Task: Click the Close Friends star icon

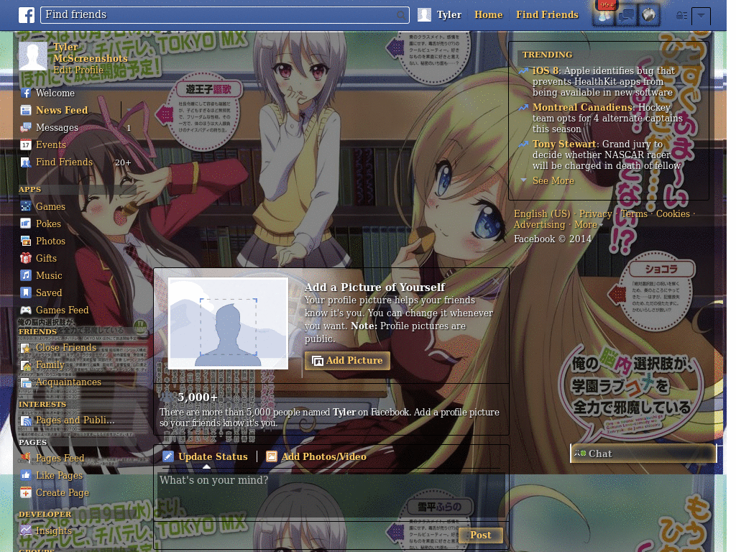Action: (26, 348)
